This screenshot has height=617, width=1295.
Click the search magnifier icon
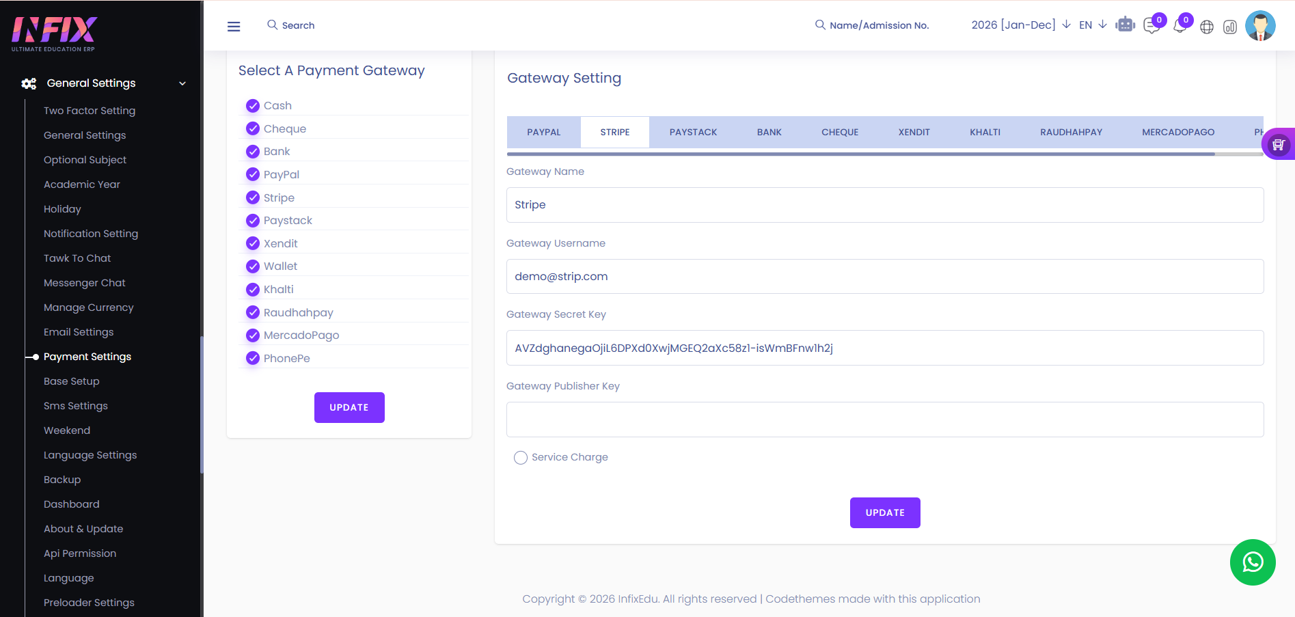(x=272, y=25)
